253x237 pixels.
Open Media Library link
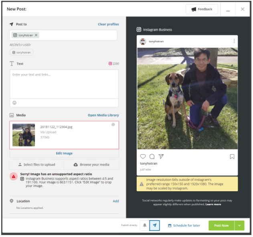coord(103,115)
